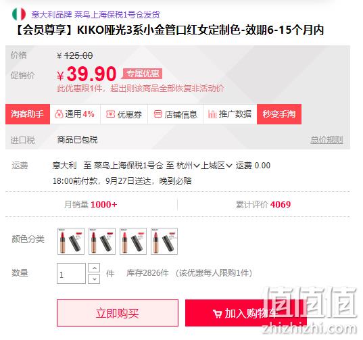Expand the 上城区 district dropdown
The height and width of the screenshot is (340, 363).
pos(217,166)
